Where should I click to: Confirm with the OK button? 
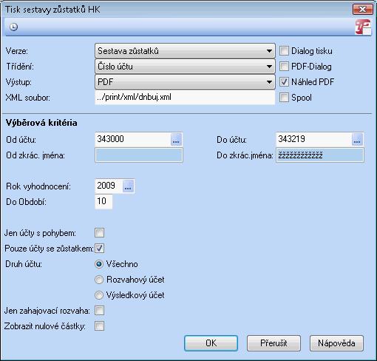[211, 343]
